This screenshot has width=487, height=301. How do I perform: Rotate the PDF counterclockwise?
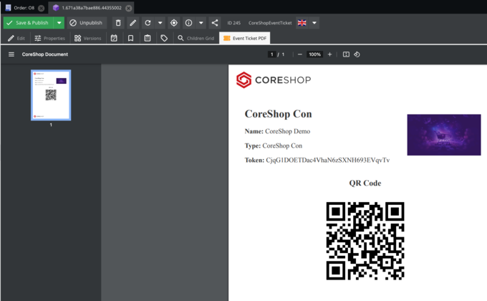pyautogui.click(x=357, y=54)
